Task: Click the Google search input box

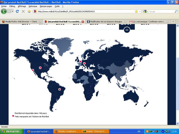Action: click(x=161, y=11)
